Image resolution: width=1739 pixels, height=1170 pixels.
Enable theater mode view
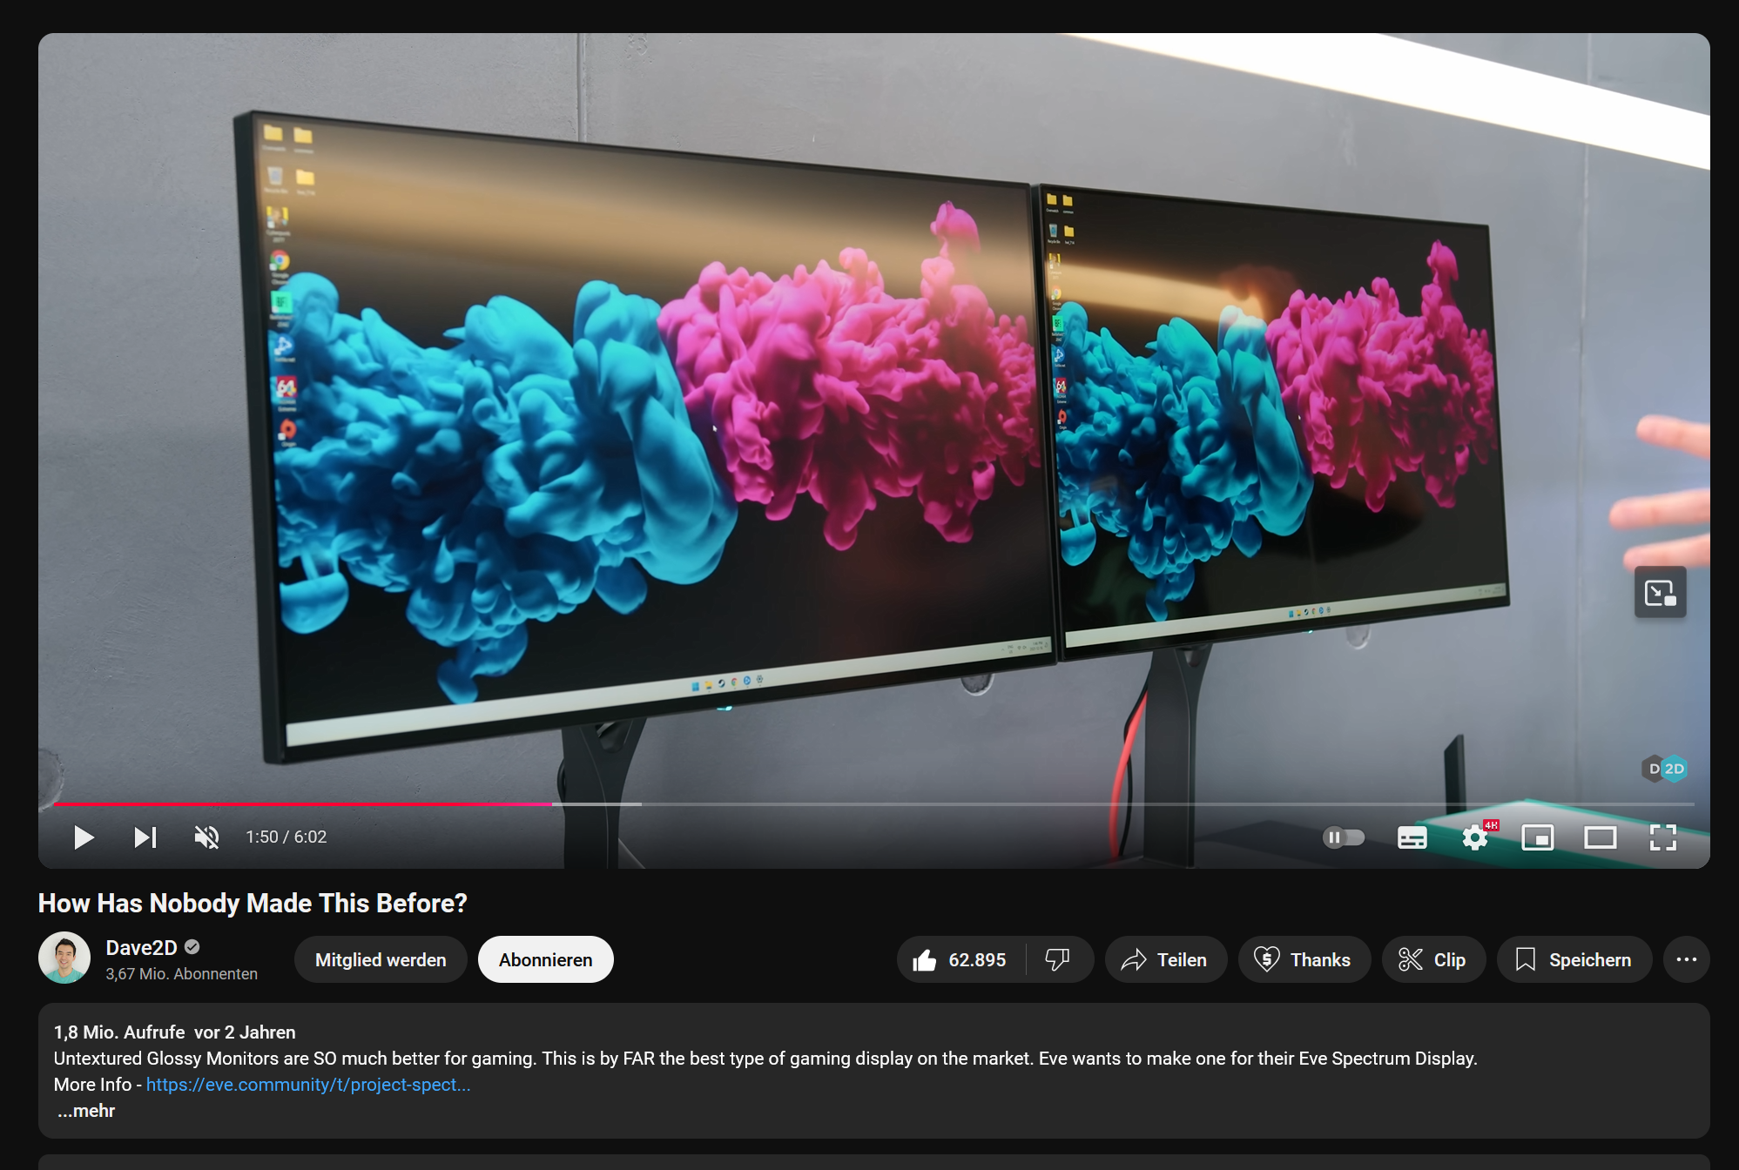(x=1600, y=837)
